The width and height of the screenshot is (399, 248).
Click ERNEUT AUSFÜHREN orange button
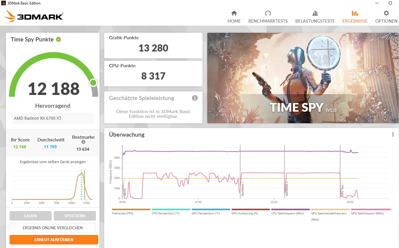tap(54, 240)
